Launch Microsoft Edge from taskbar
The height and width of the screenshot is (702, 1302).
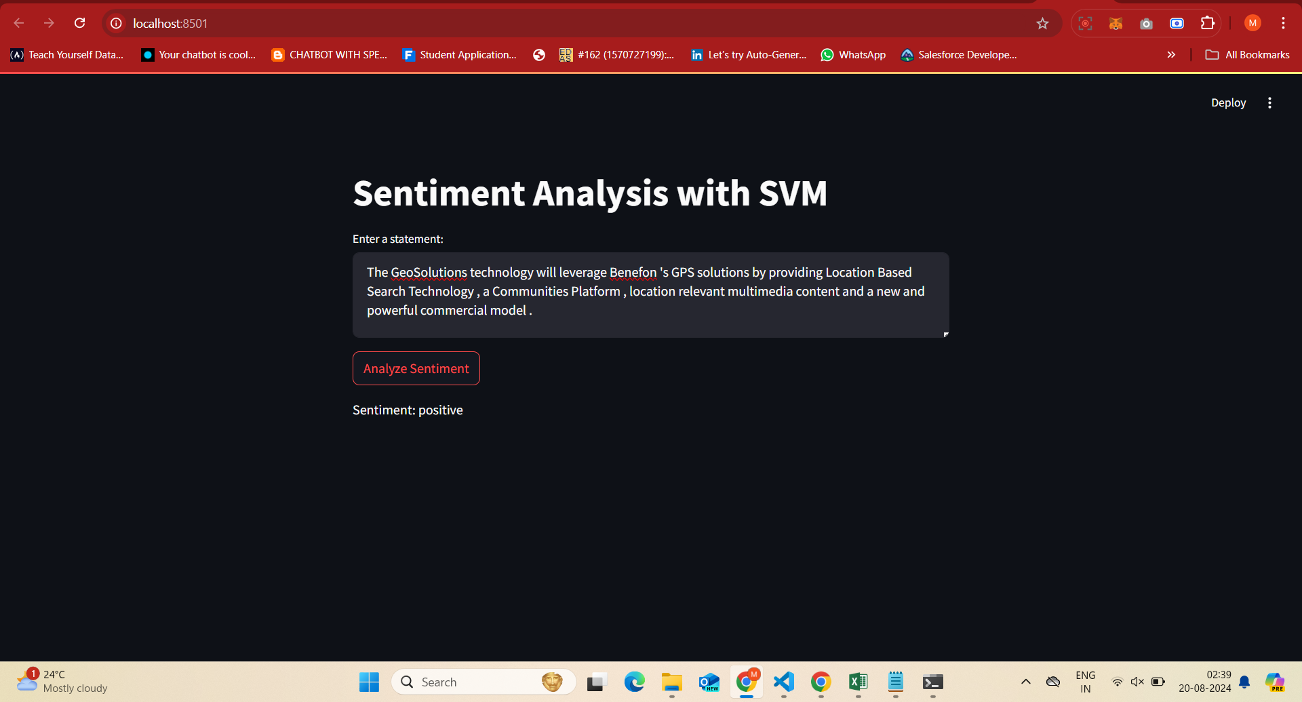(634, 682)
